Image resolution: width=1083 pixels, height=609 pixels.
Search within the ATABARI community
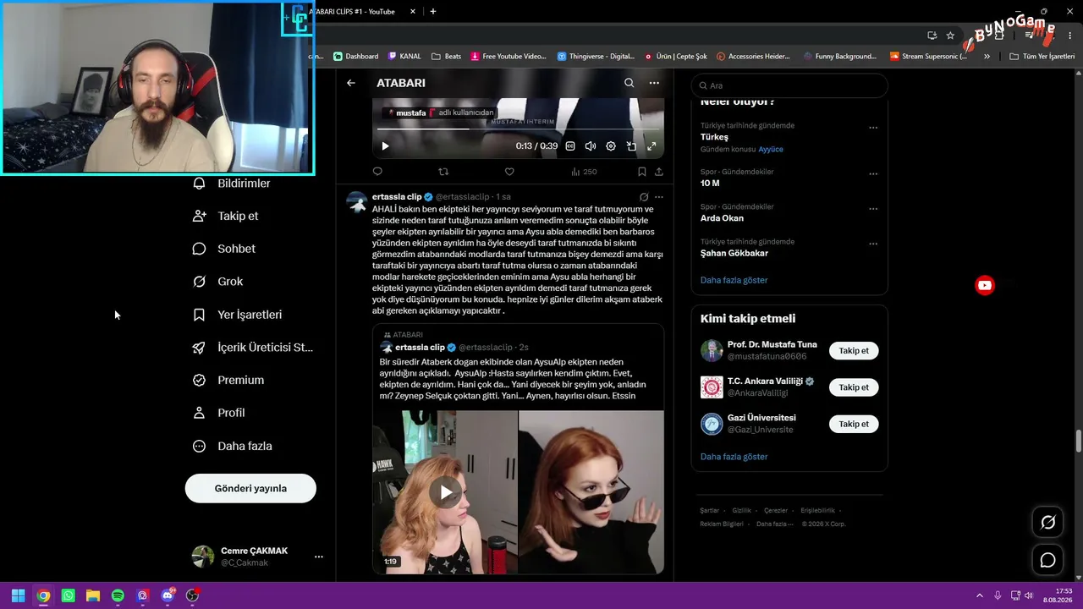pyautogui.click(x=629, y=83)
